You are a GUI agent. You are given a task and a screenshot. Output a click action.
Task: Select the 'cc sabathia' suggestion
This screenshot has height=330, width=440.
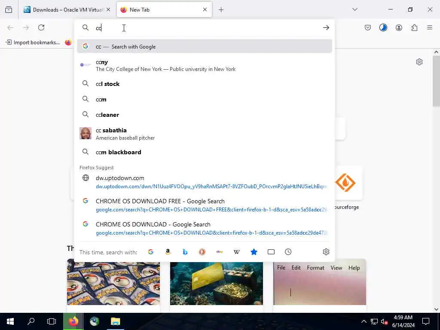point(205,134)
